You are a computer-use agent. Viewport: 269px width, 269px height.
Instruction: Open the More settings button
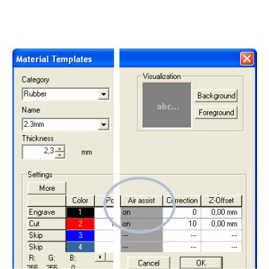click(x=46, y=188)
